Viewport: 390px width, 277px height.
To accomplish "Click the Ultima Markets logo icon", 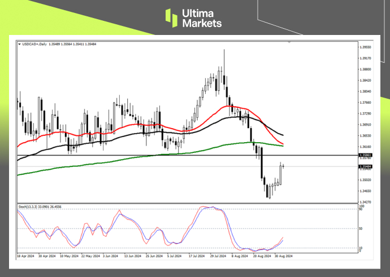I will 172,17.
